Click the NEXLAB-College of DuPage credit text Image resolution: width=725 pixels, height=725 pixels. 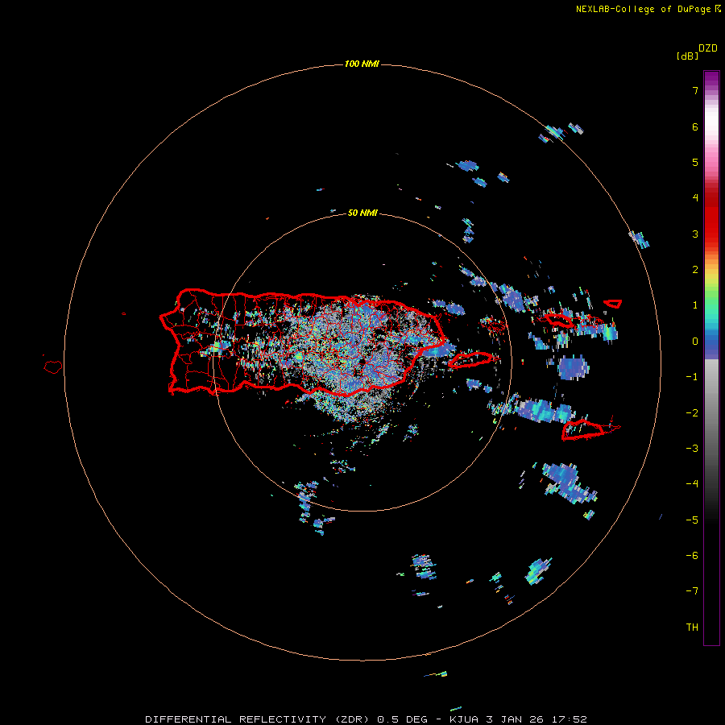click(x=644, y=9)
